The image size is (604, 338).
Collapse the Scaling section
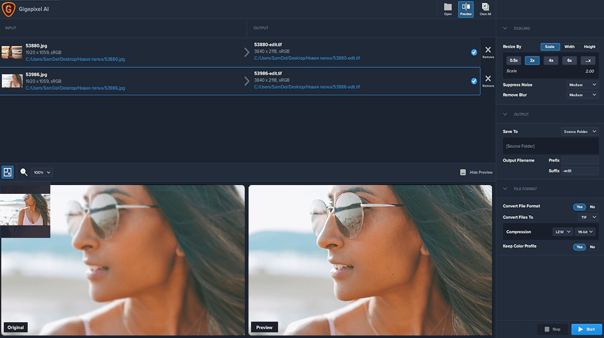click(x=505, y=28)
